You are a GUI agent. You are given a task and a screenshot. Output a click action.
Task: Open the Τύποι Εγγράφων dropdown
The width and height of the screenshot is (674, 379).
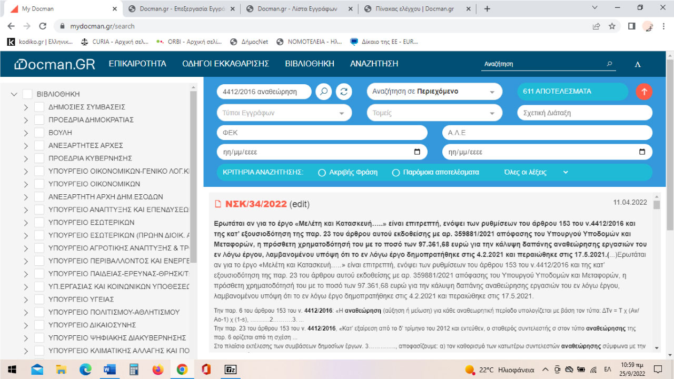(284, 112)
